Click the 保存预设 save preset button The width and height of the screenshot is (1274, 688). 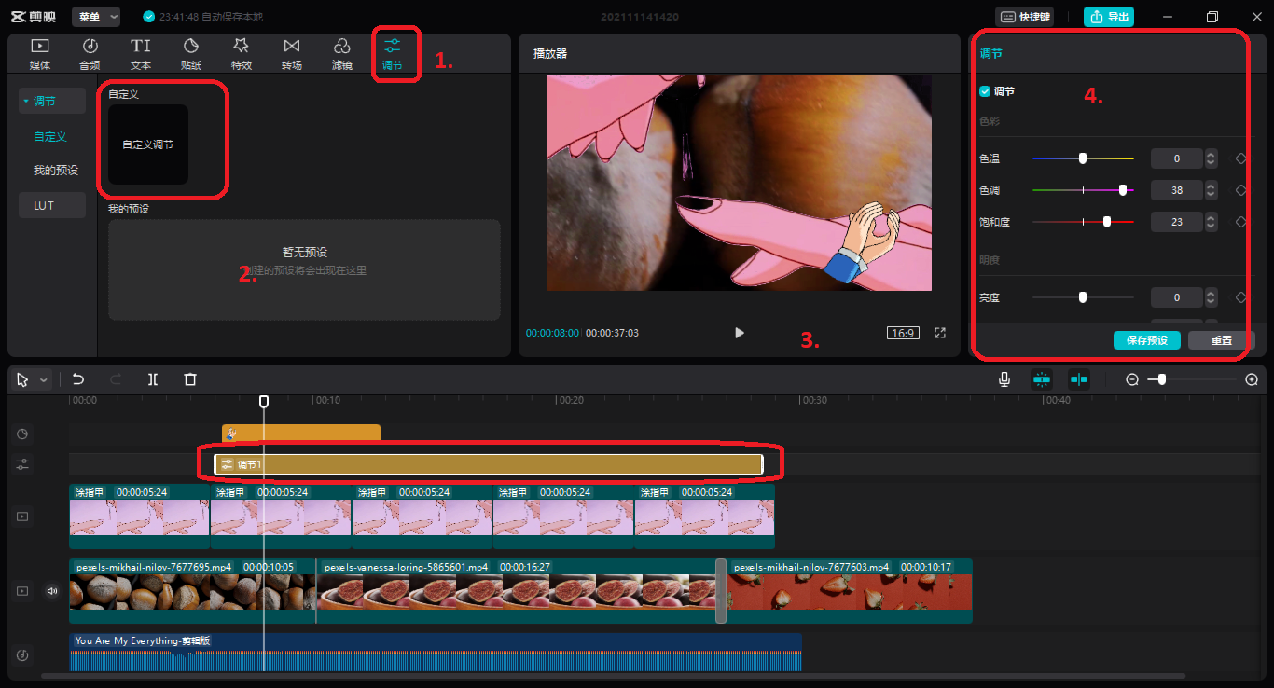pyautogui.click(x=1146, y=340)
